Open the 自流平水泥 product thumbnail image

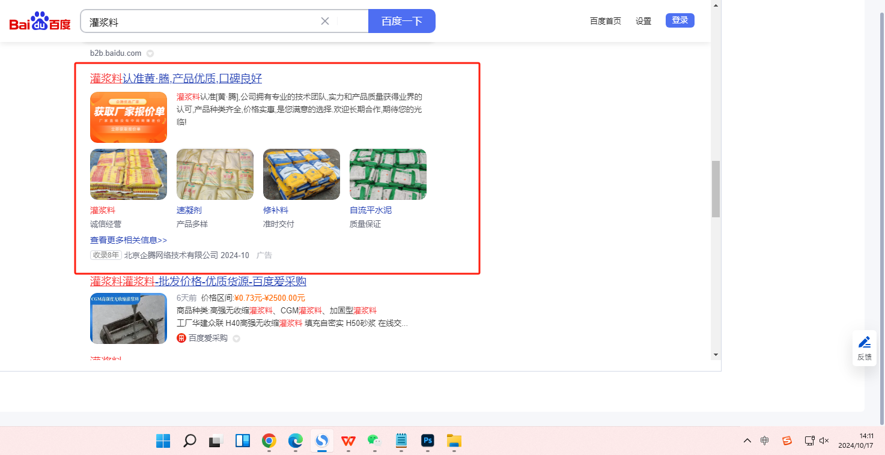click(388, 175)
